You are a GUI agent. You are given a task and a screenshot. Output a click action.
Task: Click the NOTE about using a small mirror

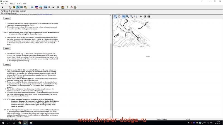pyautogui.click(x=31, y=33)
